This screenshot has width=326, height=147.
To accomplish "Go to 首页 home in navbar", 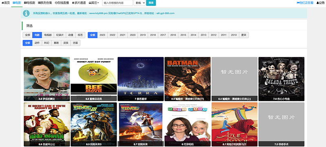I will click(x=6, y=3).
